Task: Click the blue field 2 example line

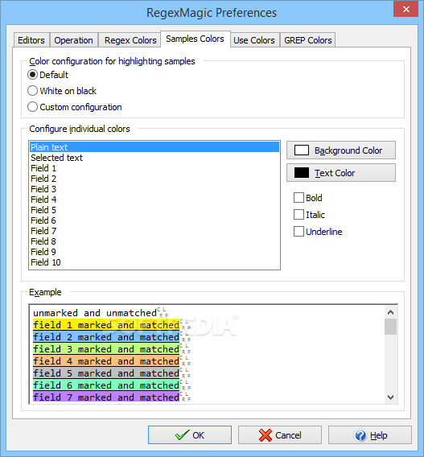Action: pos(106,337)
